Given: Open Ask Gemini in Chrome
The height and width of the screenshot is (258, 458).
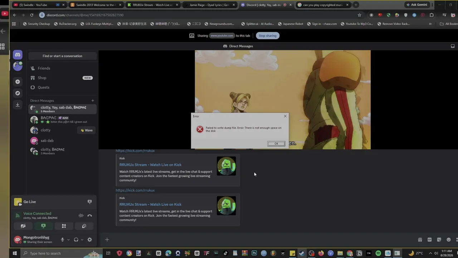Looking at the screenshot, I should [416, 5].
